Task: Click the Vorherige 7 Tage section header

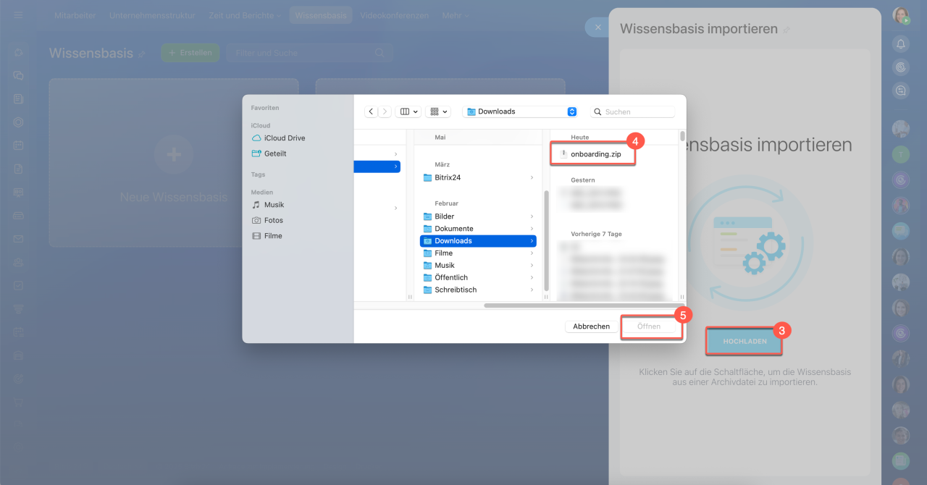Action: (x=596, y=234)
